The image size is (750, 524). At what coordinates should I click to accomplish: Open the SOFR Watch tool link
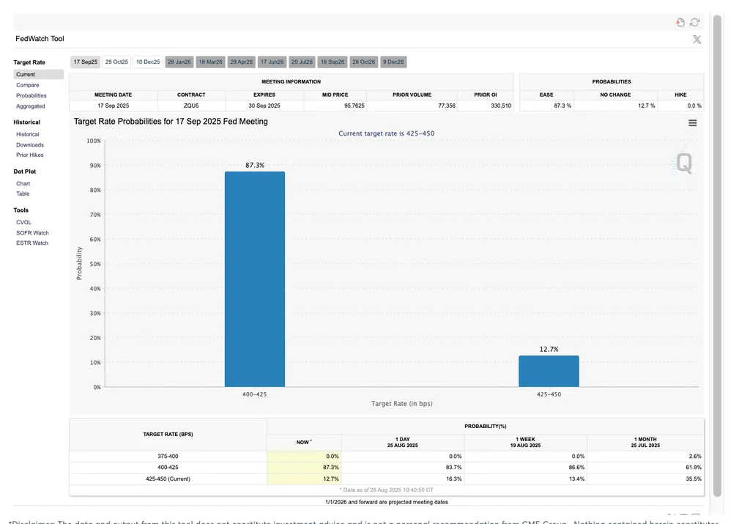pyautogui.click(x=32, y=233)
